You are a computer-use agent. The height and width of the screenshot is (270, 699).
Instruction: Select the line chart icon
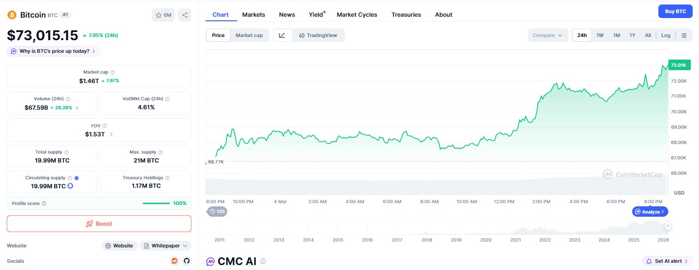coord(282,35)
